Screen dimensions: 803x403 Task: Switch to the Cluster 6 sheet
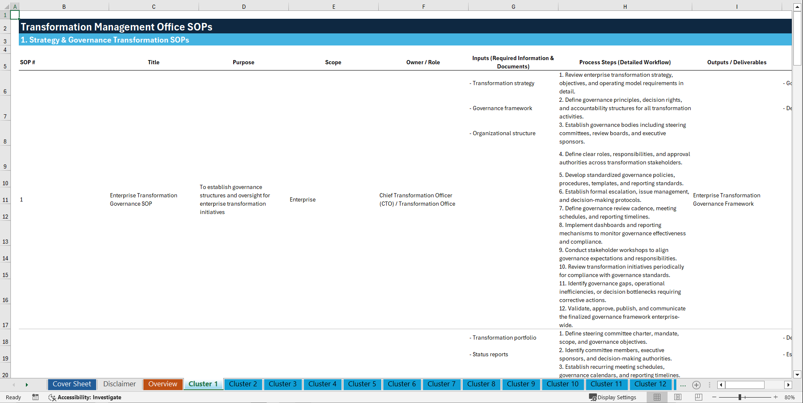[x=402, y=384]
